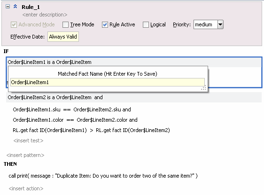Image resolution: width=264 pixels, height=195 pixels.
Task: Open the Priority dropdown arrow
Action: tap(220, 24)
